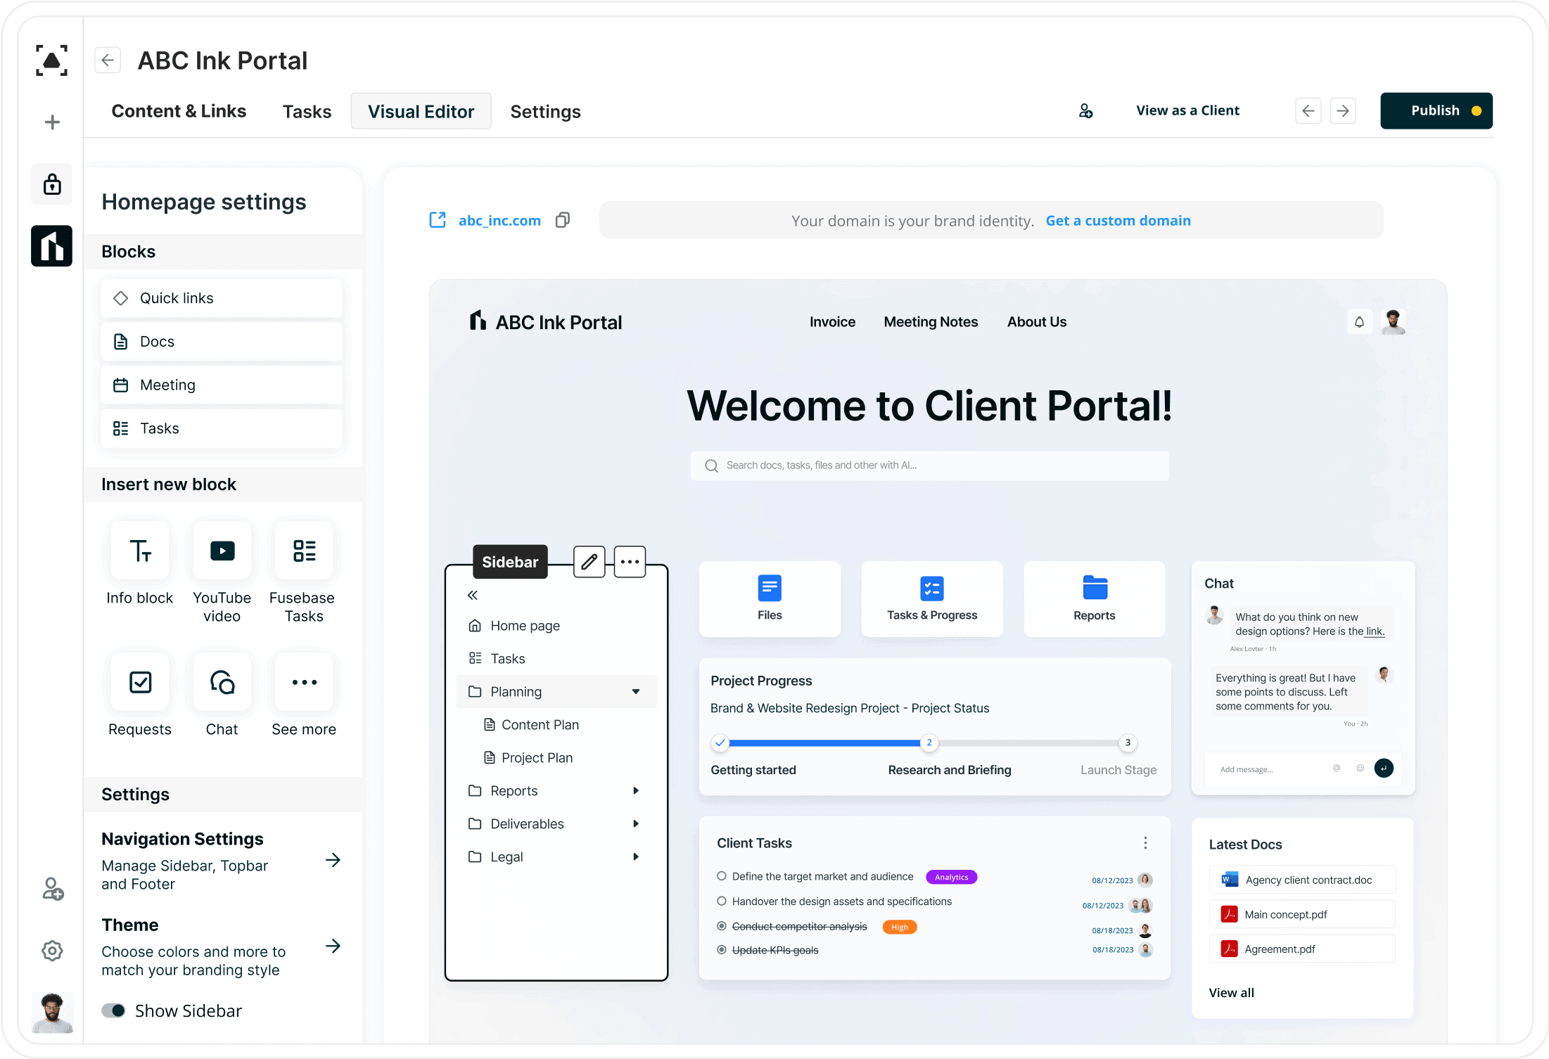Toggle the Show Sidebar switch
This screenshot has height=1059, width=1549.
coord(114,1010)
